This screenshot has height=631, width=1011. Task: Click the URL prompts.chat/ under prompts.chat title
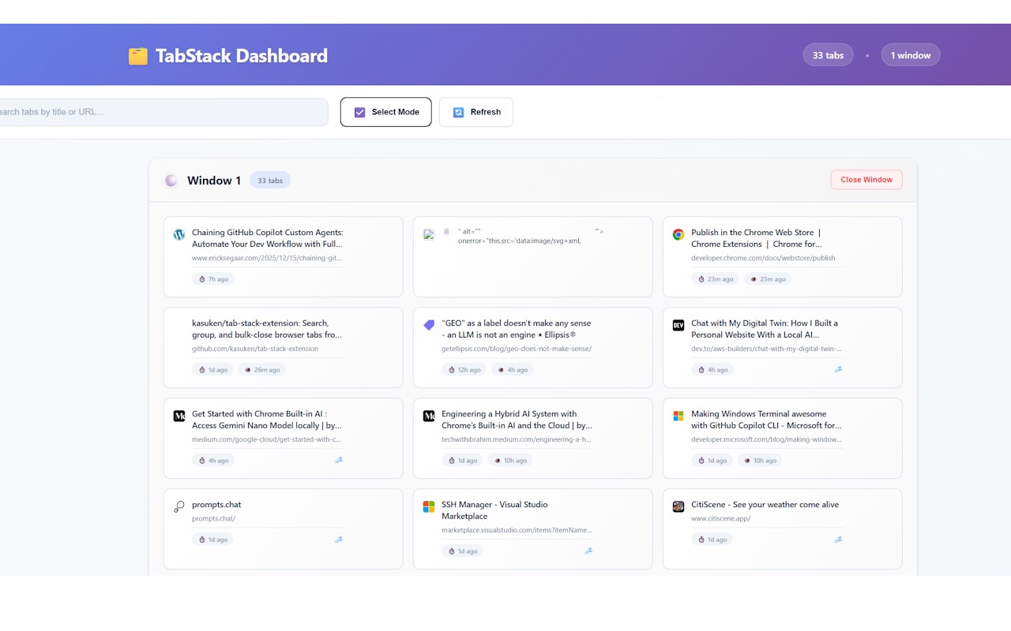coord(213,518)
